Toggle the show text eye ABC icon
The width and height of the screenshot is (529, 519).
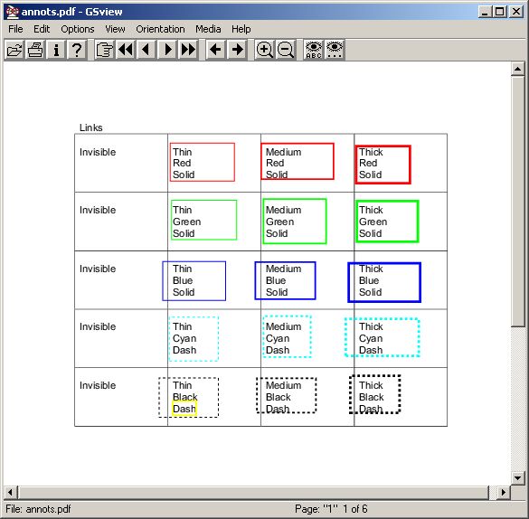click(314, 50)
